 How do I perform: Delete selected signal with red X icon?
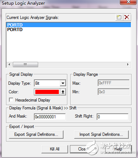click(x=127, y=18)
